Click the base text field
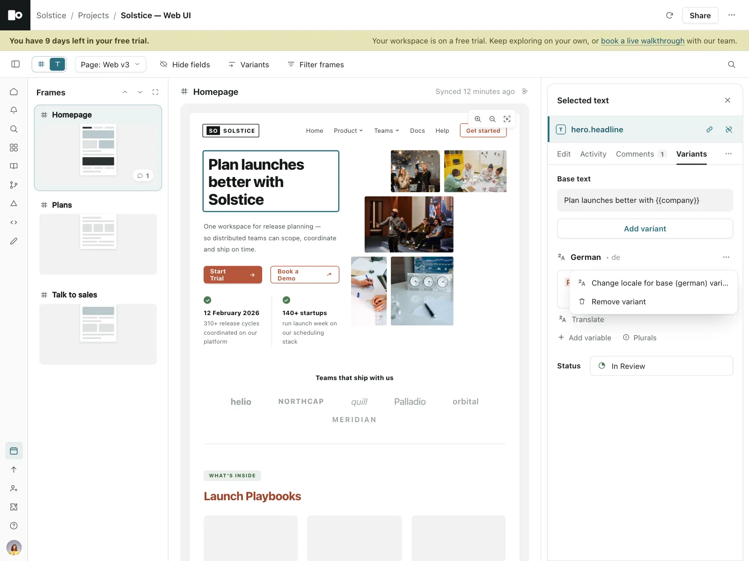This screenshot has width=749, height=561. click(x=645, y=200)
